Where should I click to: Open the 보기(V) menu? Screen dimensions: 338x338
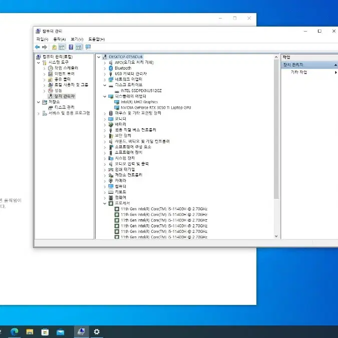(x=77, y=39)
